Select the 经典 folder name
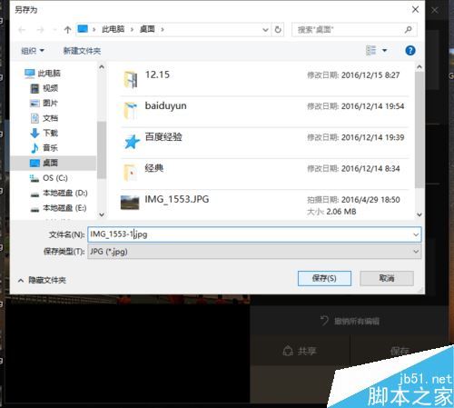454x408 pixels. click(154, 168)
